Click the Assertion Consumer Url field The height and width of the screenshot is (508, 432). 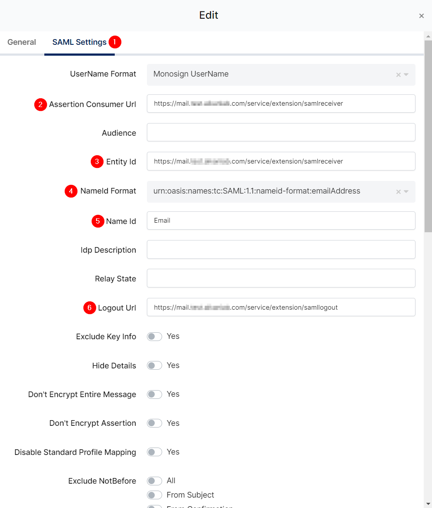281,104
